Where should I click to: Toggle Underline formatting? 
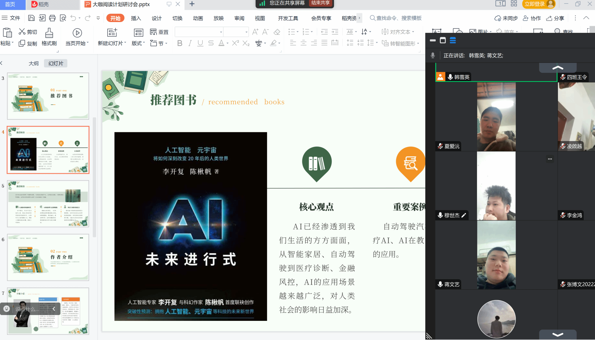[200, 43]
